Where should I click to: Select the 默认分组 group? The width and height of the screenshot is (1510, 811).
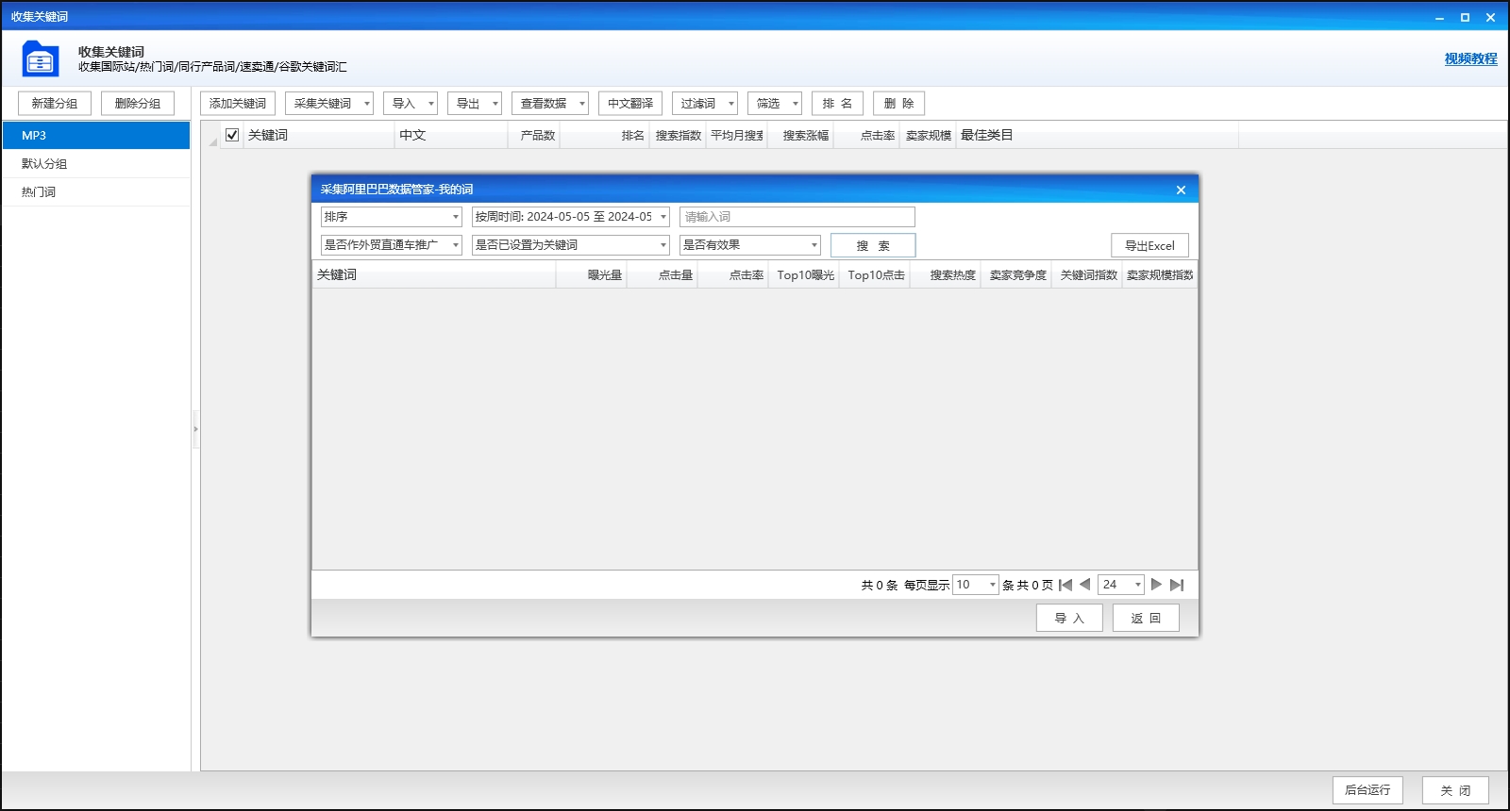coord(96,163)
